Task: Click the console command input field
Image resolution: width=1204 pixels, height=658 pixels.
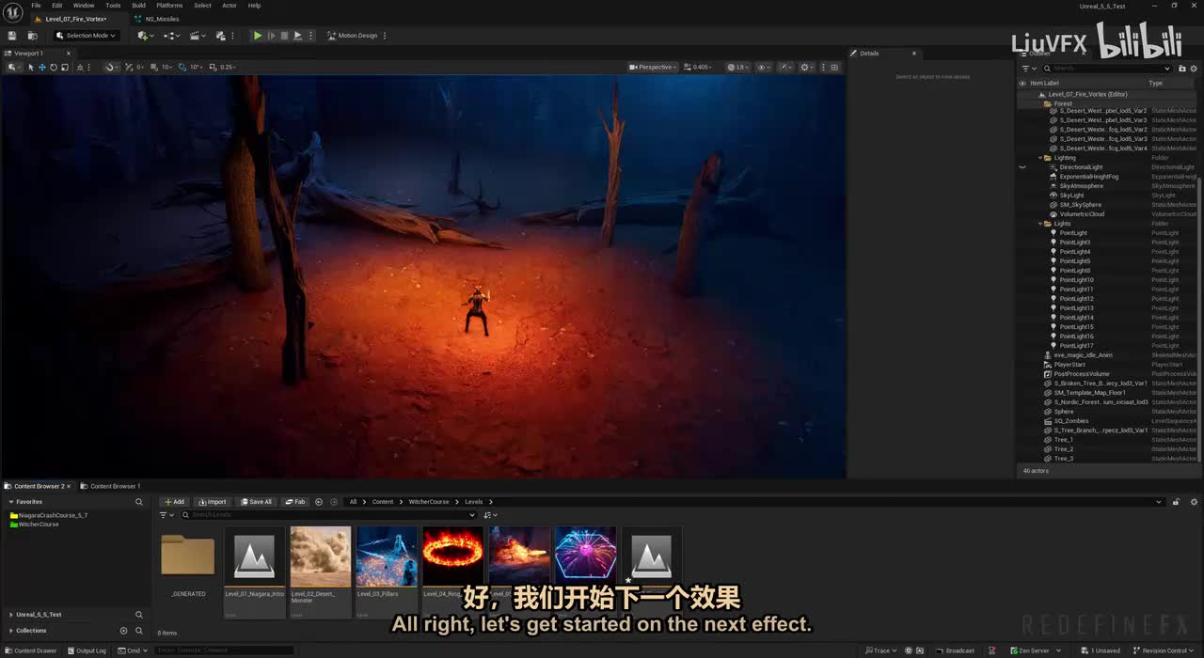Action: coord(224,650)
